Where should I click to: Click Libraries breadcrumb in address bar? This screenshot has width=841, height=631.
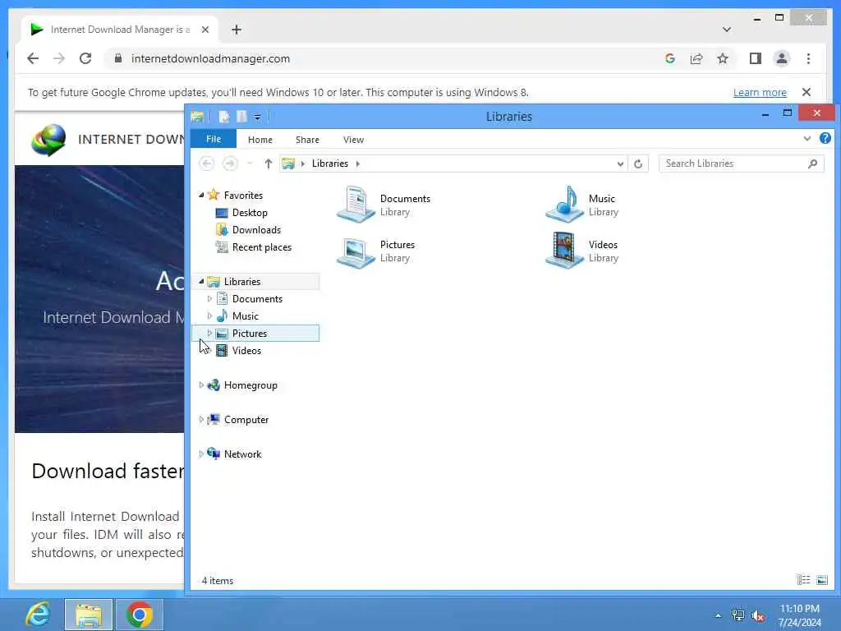(330, 164)
